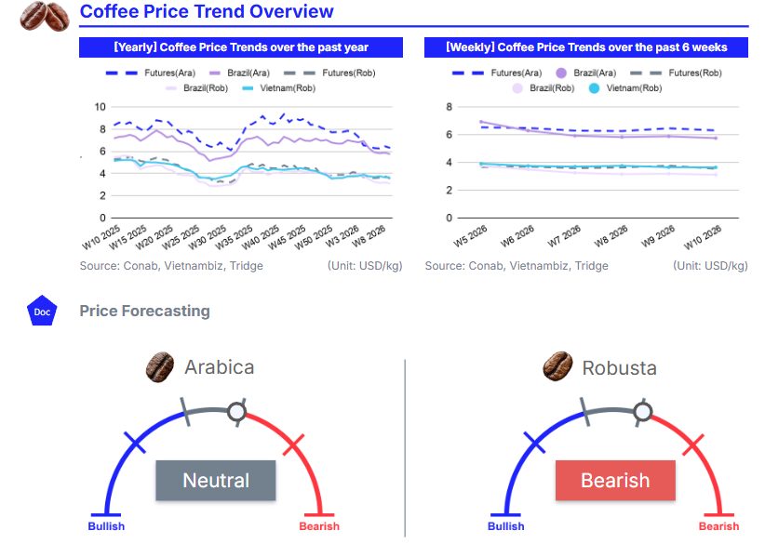Click the Coffee Price Trend Overview title
Screen dimensions: 765x544
[x=207, y=12]
